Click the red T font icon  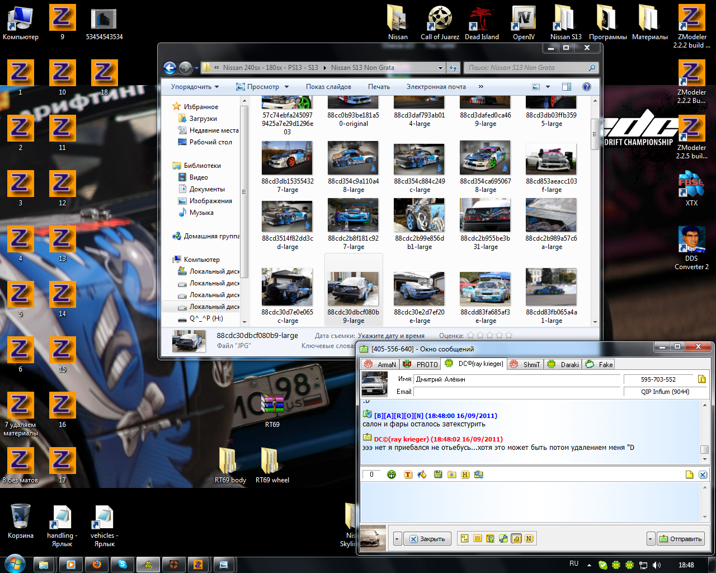tap(408, 475)
